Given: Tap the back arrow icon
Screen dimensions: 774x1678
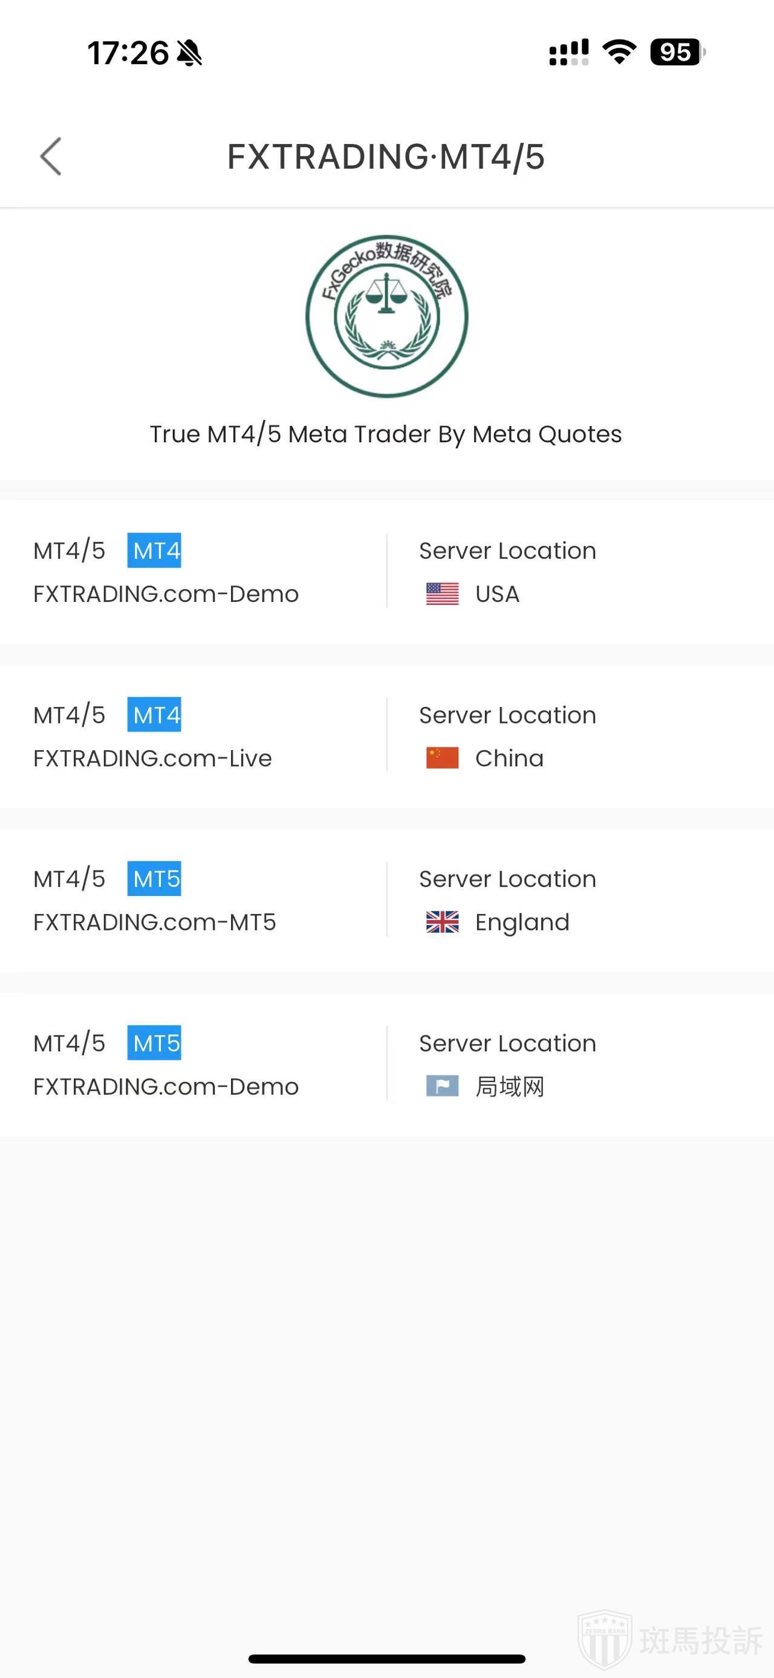Looking at the screenshot, I should click(51, 156).
